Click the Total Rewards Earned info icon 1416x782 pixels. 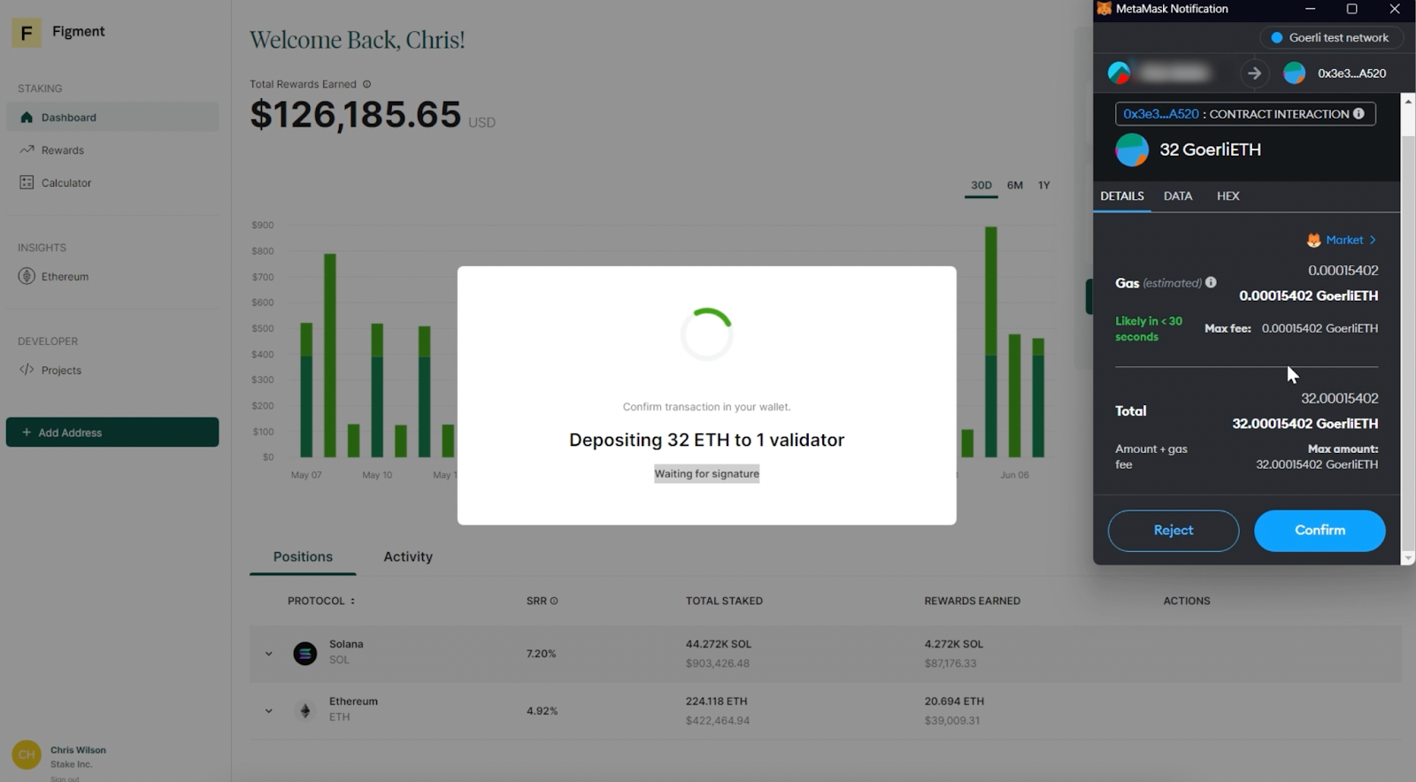pyautogui.click(x=366, y=84)
